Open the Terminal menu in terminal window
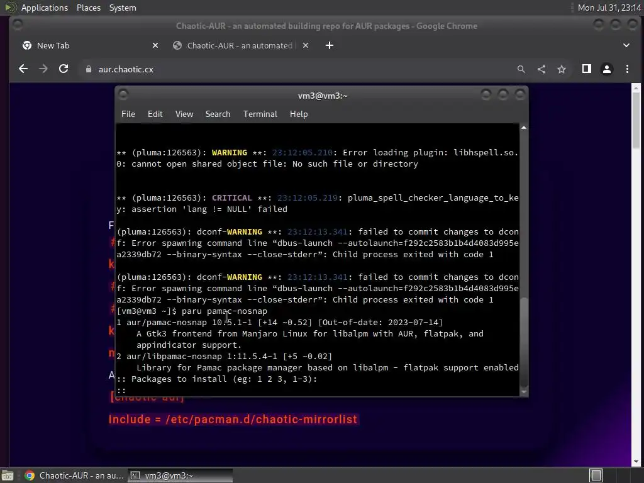This screenshot has width=644, height=483. (260, 114)
